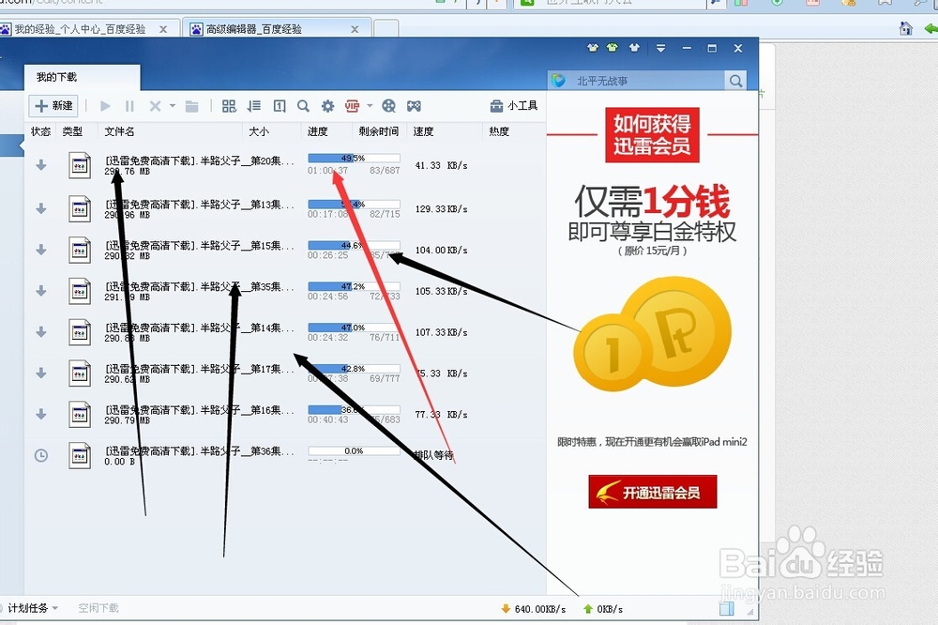Click the red VIP icon
Screen dimensions: 938x625
(x=352, y=106)
